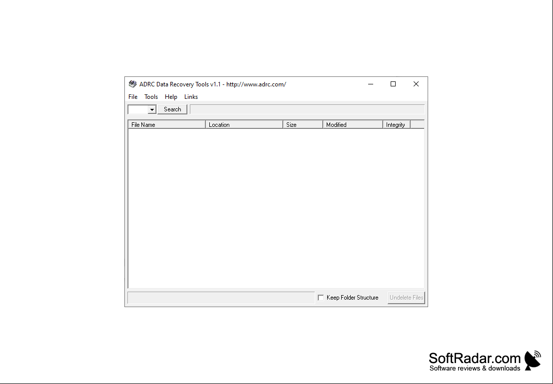
Task: Click the Undelete Files button
Action: point(406,298)
